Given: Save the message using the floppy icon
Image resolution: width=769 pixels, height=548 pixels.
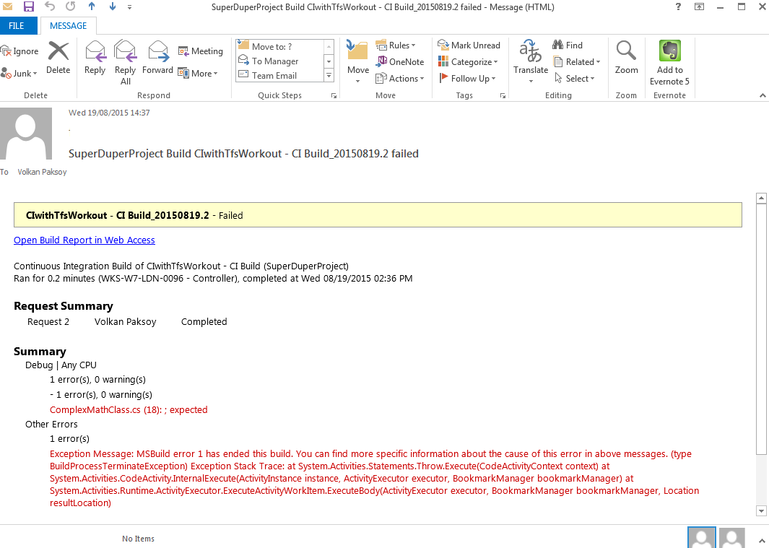Looking at the screenshot, I should [x=29, y=7].
